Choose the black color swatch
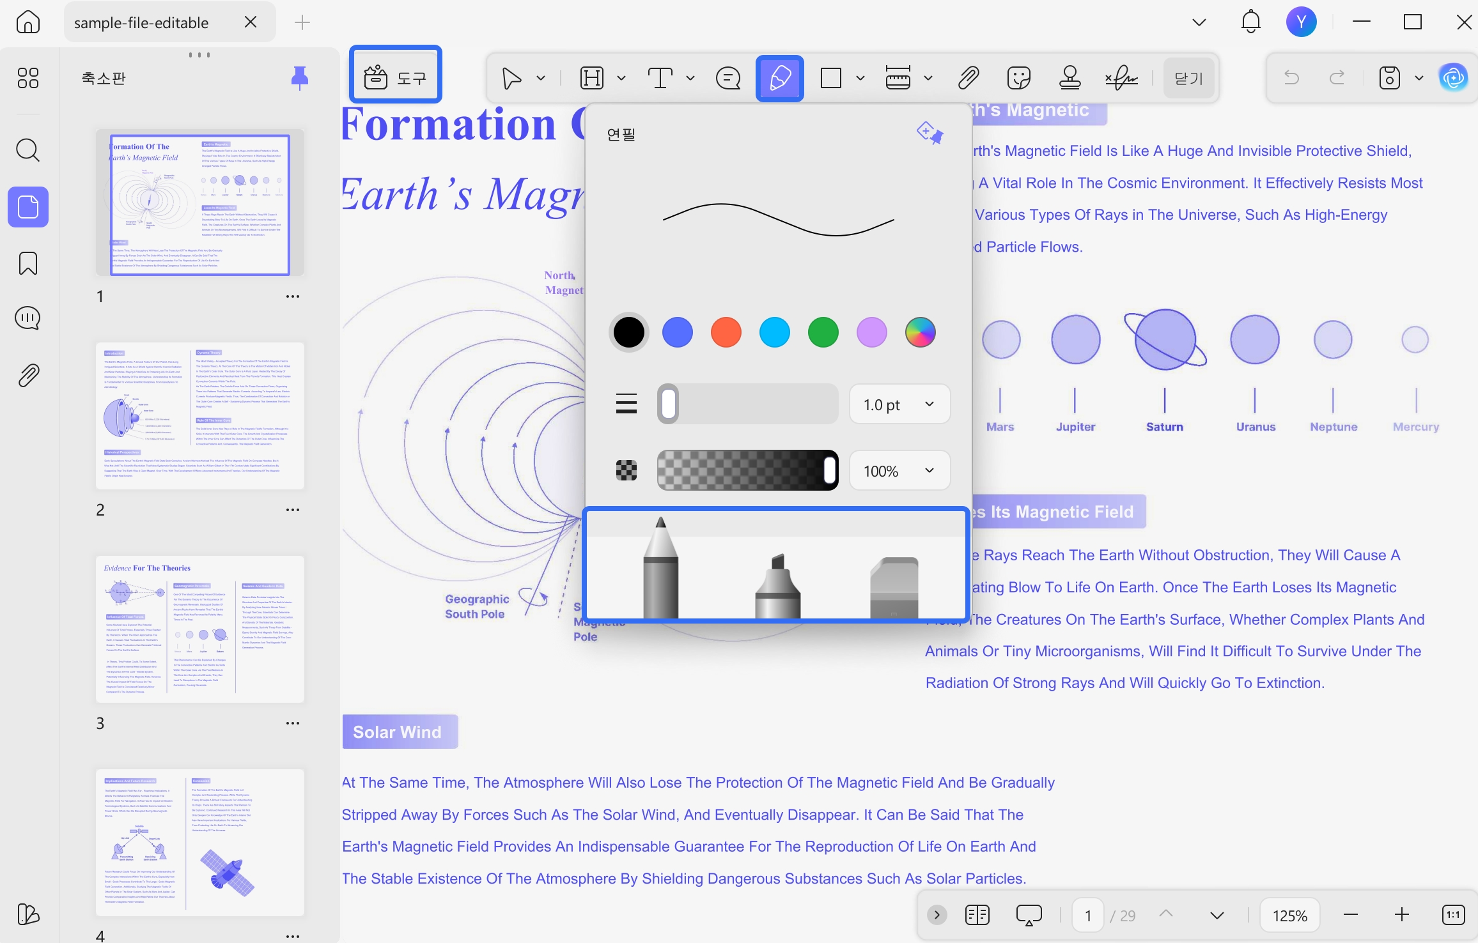1478x943 pixels. 629,332
